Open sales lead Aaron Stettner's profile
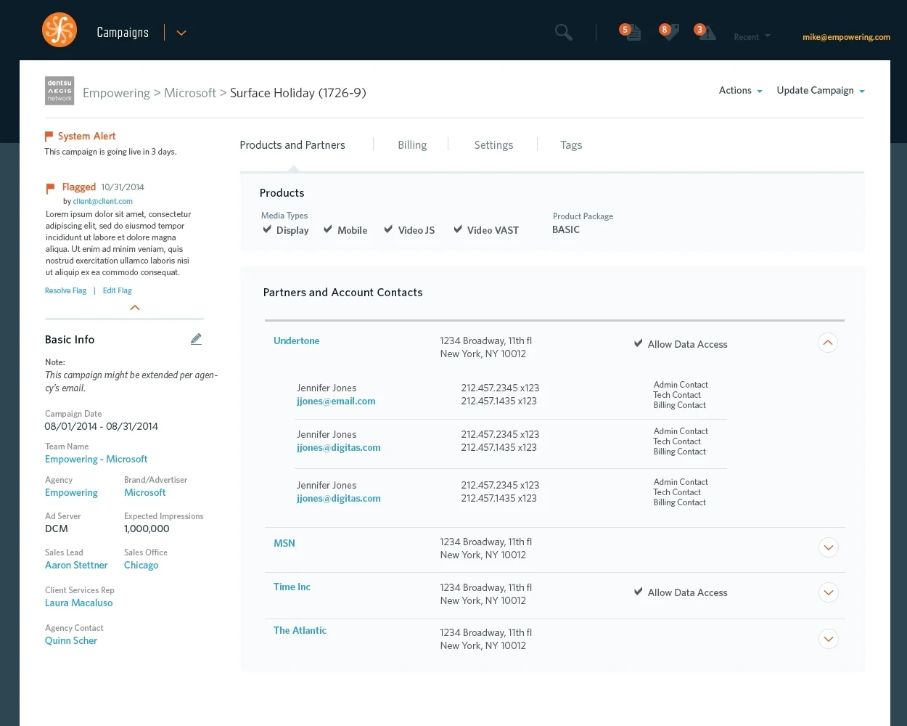 [x=76, y=565]
